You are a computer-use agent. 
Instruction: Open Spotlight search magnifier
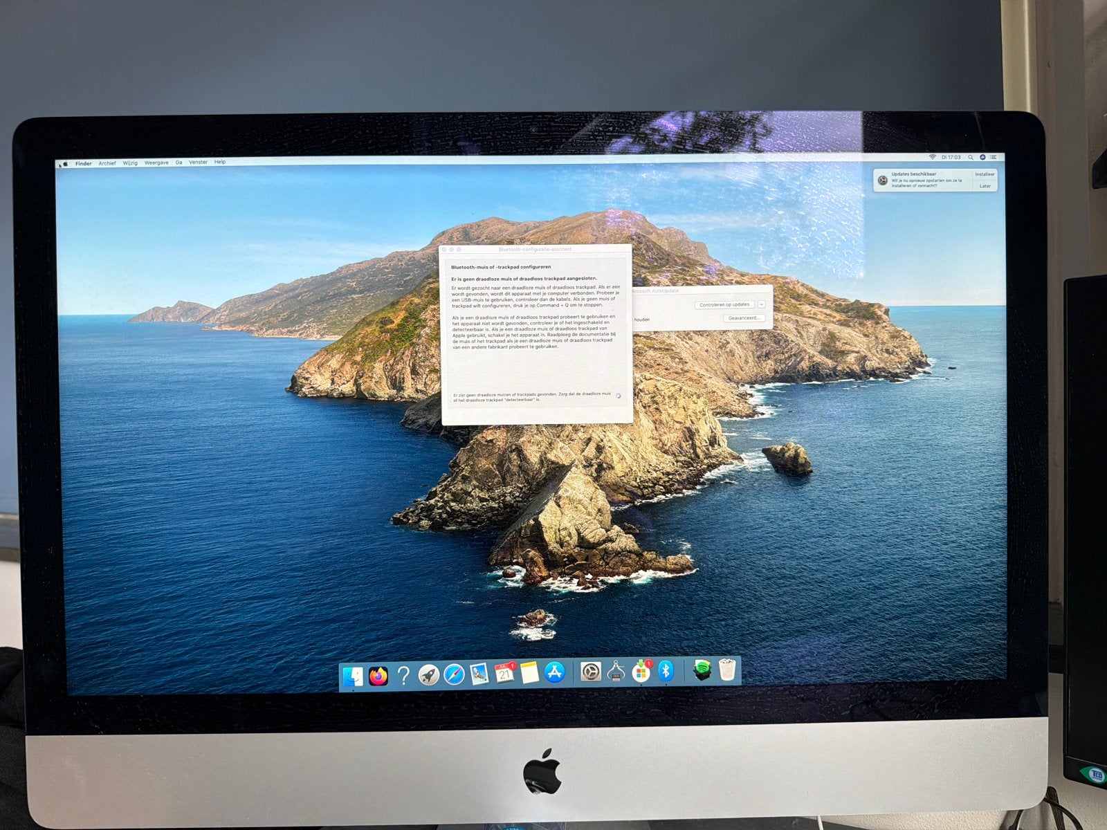pyautogui.click(x=971, y=157)
